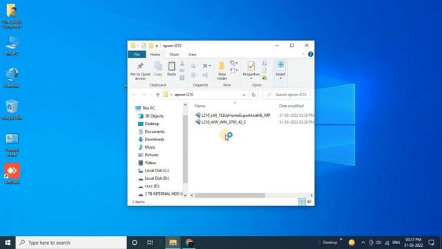Click the Network desktop icon
Image resolution: width=442 pixels, height=249 pixels.
point(12,77)
